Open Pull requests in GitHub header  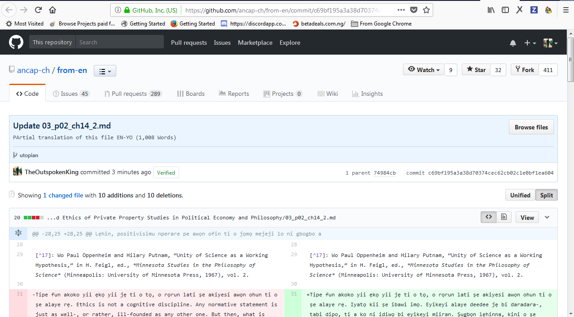click(189, 43)
